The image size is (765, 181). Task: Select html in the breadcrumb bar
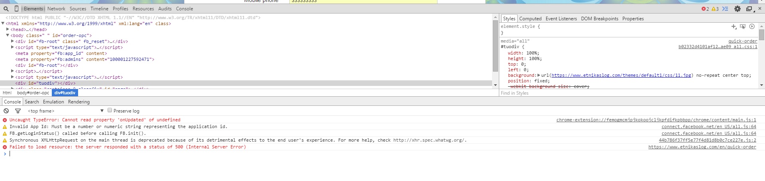click(7, 93)
